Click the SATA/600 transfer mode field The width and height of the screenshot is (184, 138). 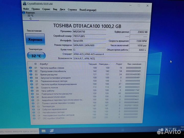89,45
